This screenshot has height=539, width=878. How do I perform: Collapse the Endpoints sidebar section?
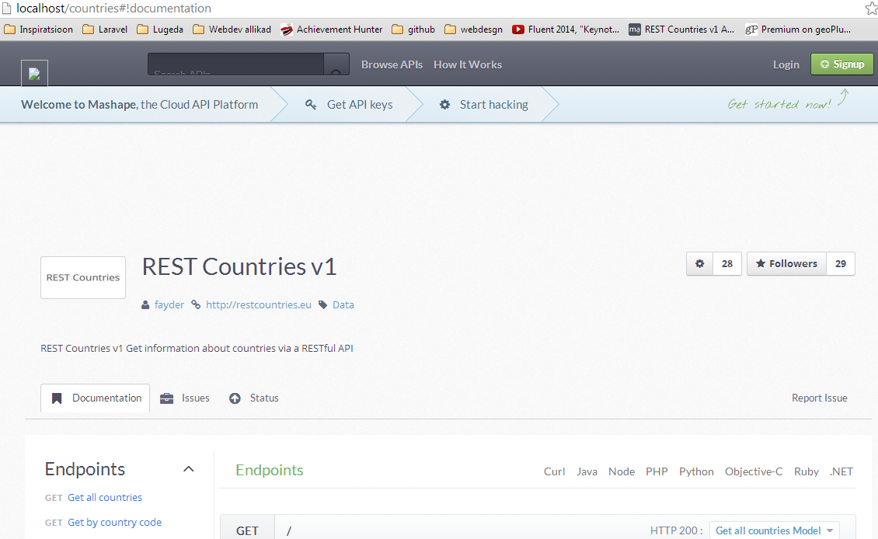tap(189, 469)
